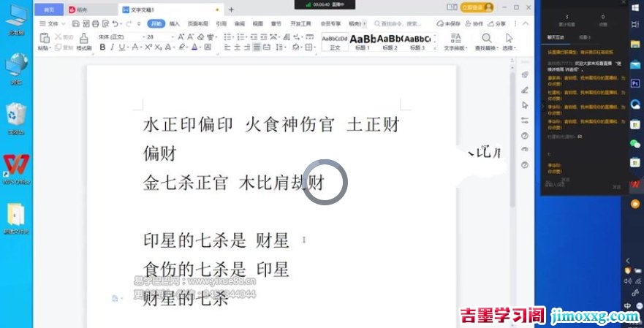Toggle bold formatting in the ribbon
Image resolution: width=644 pixels, height=328 pixels.
(102, 47)
